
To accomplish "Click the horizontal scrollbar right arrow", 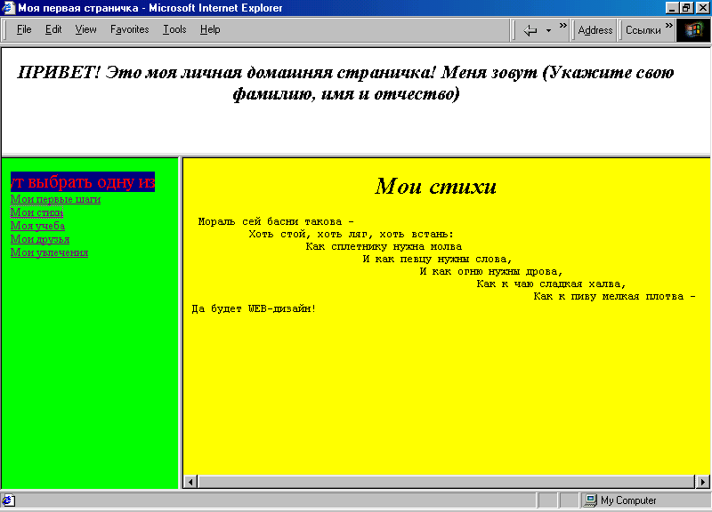I will (x=702, y=482).
